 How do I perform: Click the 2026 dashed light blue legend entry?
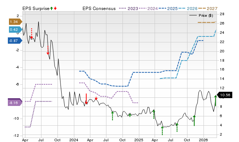click(188, 9)
